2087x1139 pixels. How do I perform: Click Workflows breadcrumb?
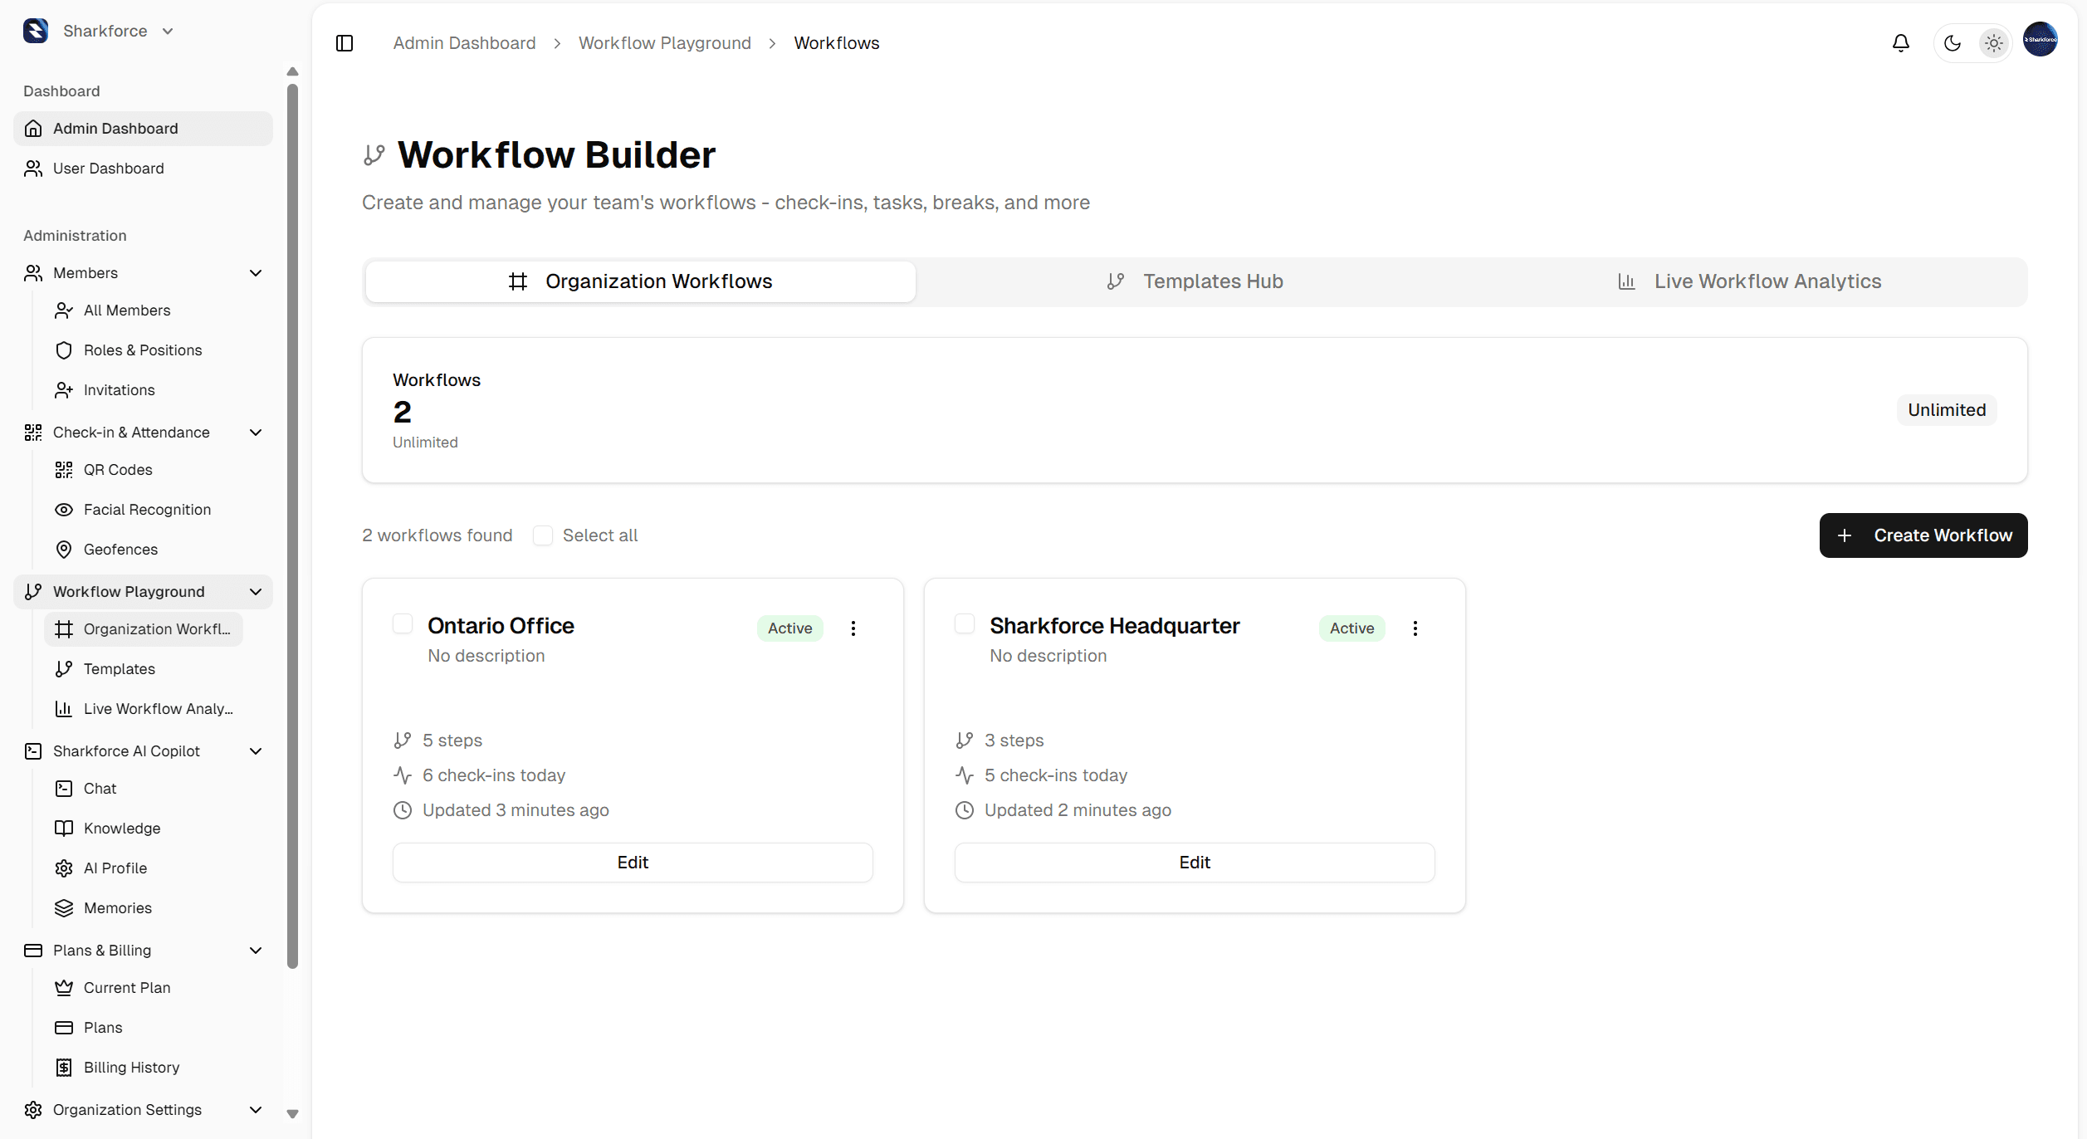[x=836, y=43]
